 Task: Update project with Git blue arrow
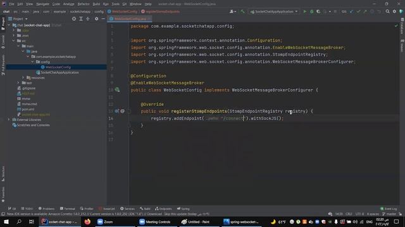(x=352, y=11)
